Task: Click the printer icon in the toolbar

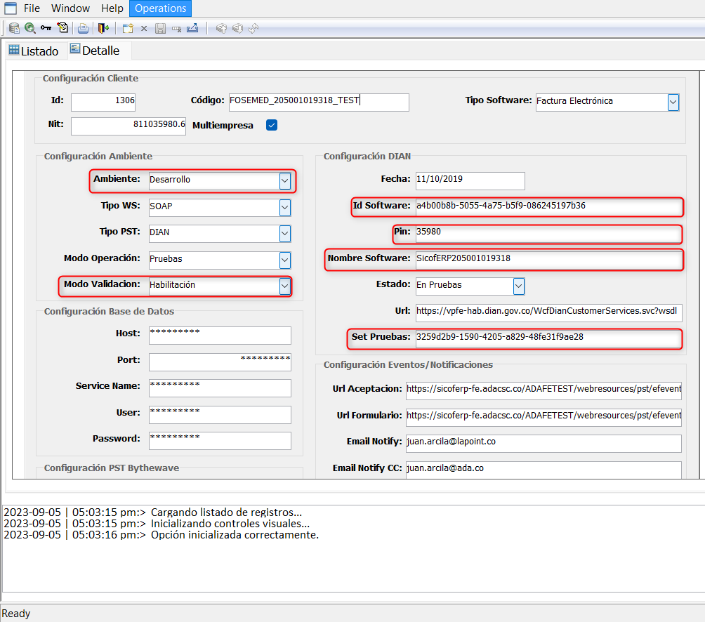Action: click(83, 28)
